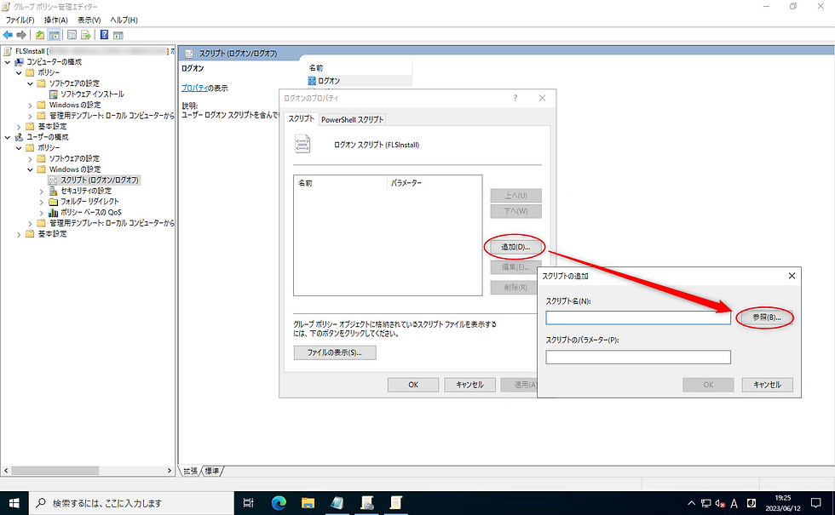Select the ソフトウェア インストール icon
The height and width of the screenshot is (515, 835).
[53, 94]
